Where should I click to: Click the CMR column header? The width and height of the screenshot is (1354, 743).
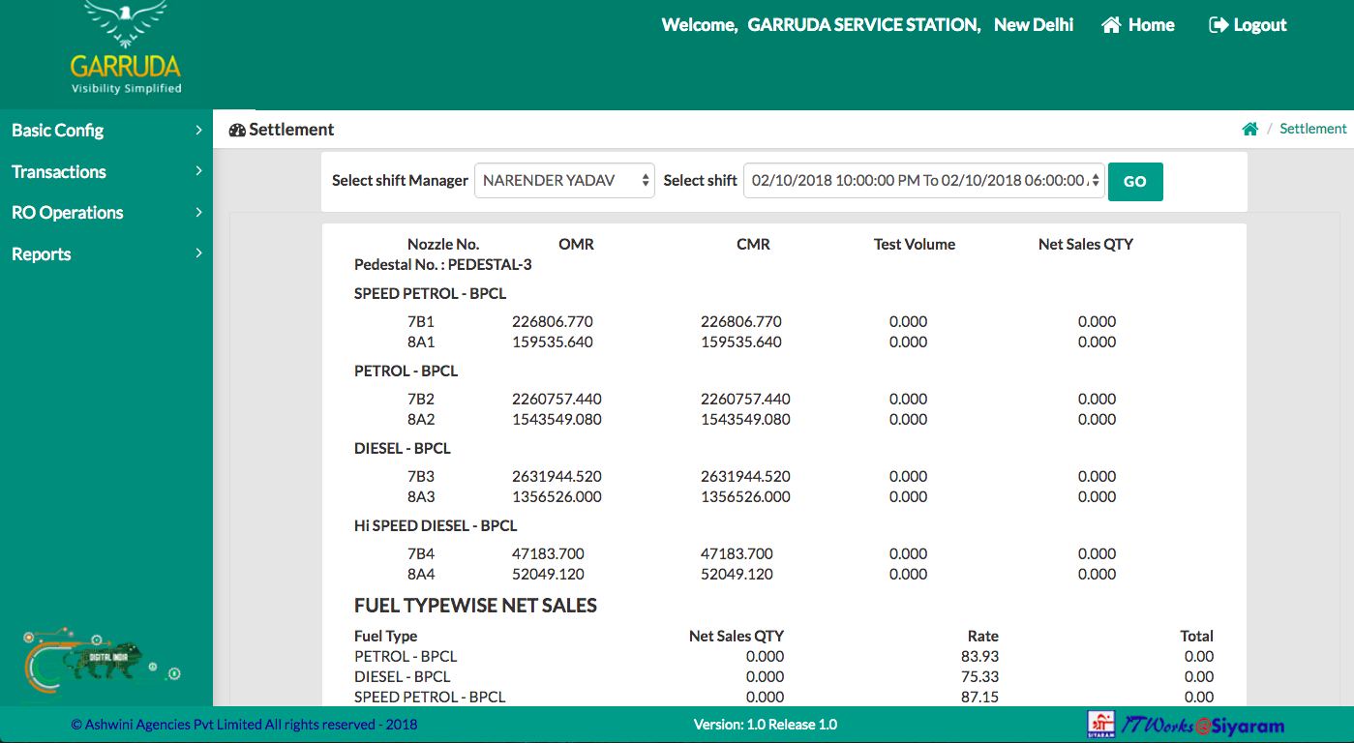[753, 244]
